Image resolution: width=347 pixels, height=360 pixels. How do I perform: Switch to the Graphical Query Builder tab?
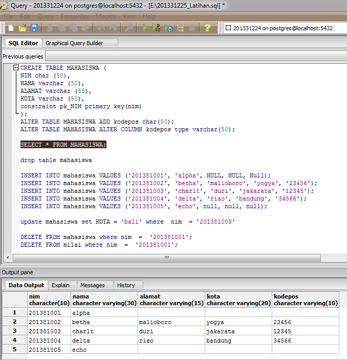[80, 43]
